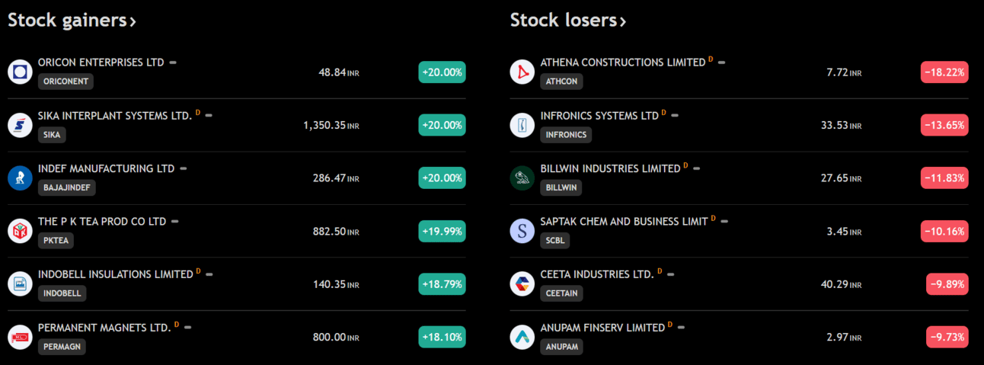Click the PERMAGN ticker symbol tag
Image resolution: width=984 pixels, height=365 pixels.
pyautogui.click(x=62, y=347)
